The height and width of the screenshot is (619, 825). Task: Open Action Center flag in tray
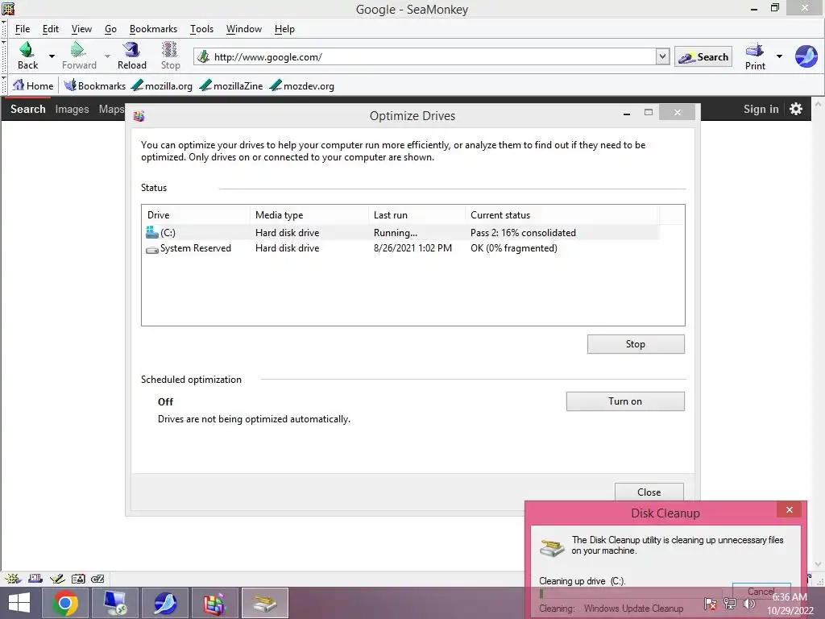[710, 604]
